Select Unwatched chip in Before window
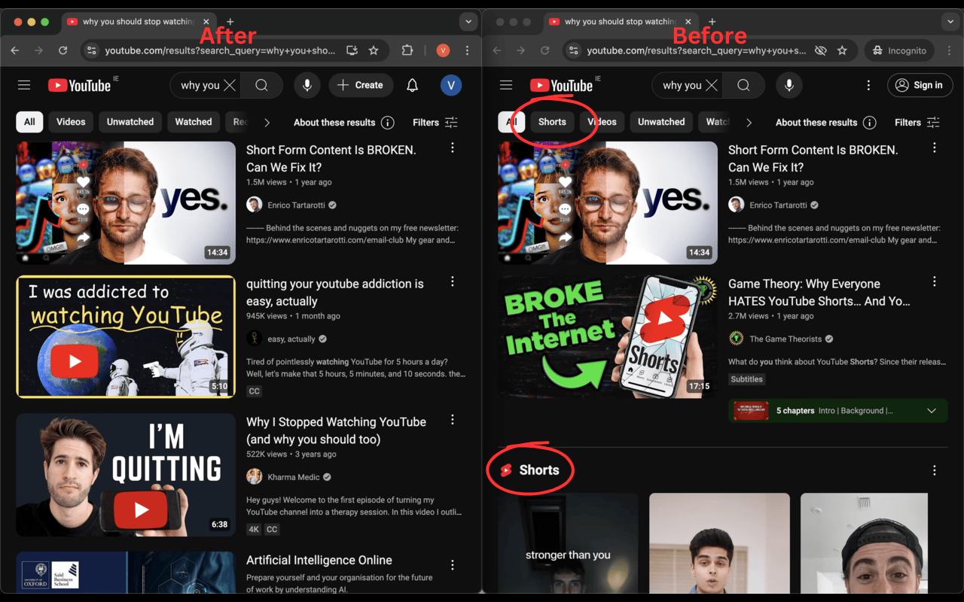The width and height of the screenshot is (964, 602). click(x=661, y=122)
